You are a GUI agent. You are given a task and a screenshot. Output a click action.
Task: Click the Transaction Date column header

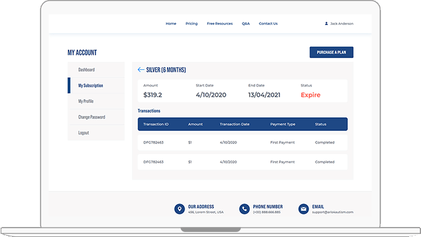tap(235, 124)
